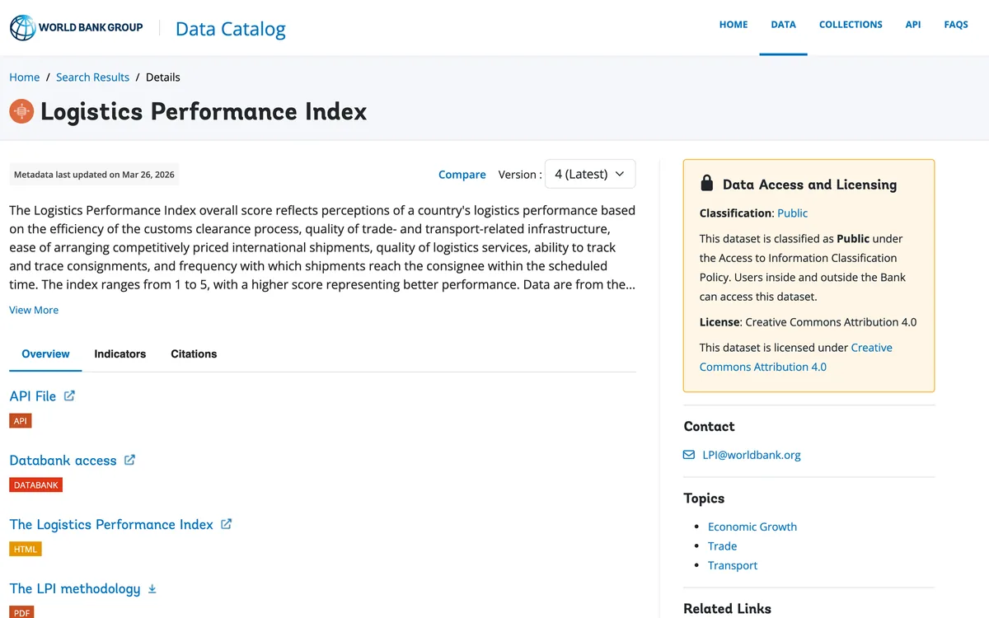The width and height of the screenshot is (989, 618).
Task: Open The Logistics Performance Index resource link
Action: point(111,524)
